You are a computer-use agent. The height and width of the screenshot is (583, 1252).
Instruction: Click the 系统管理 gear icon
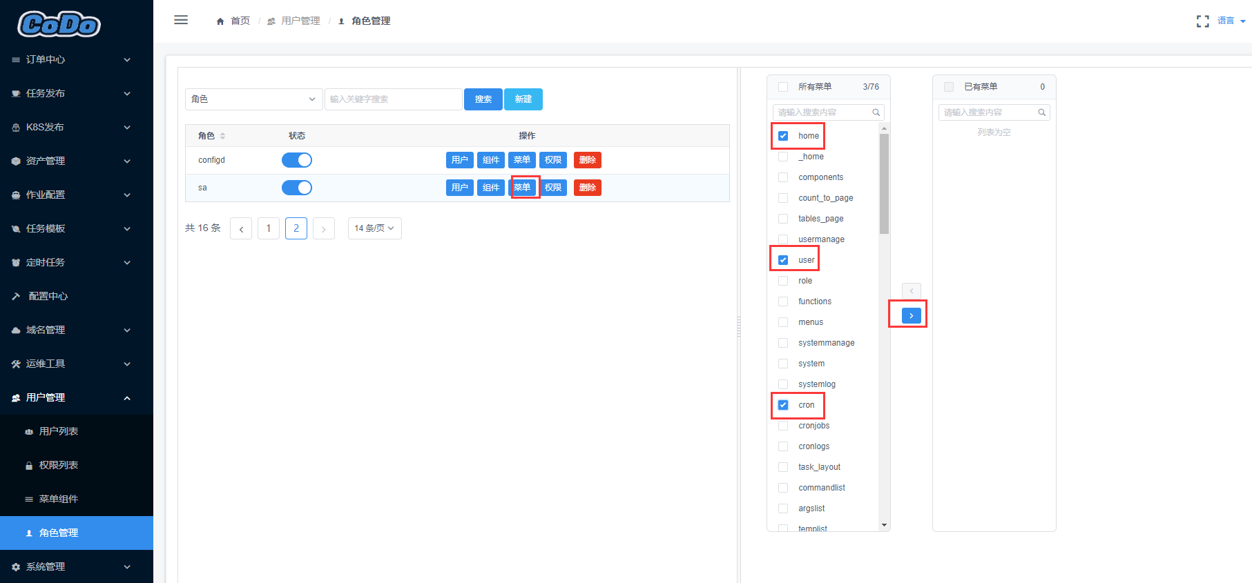pos(16,567)
